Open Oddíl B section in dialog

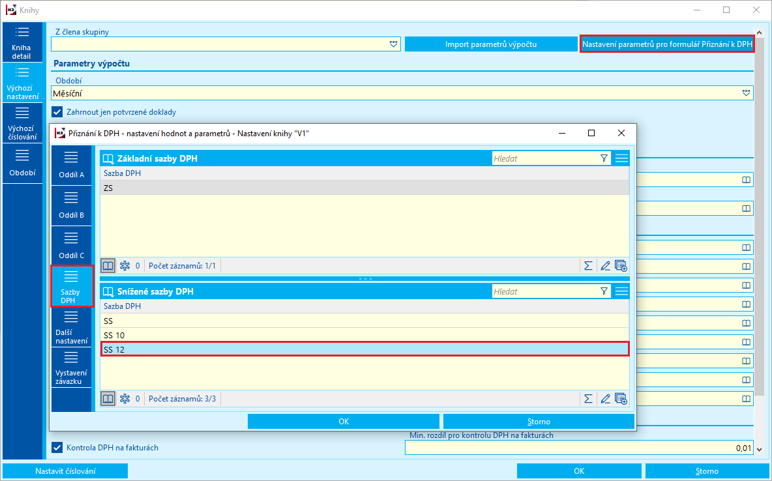point(71,206)
